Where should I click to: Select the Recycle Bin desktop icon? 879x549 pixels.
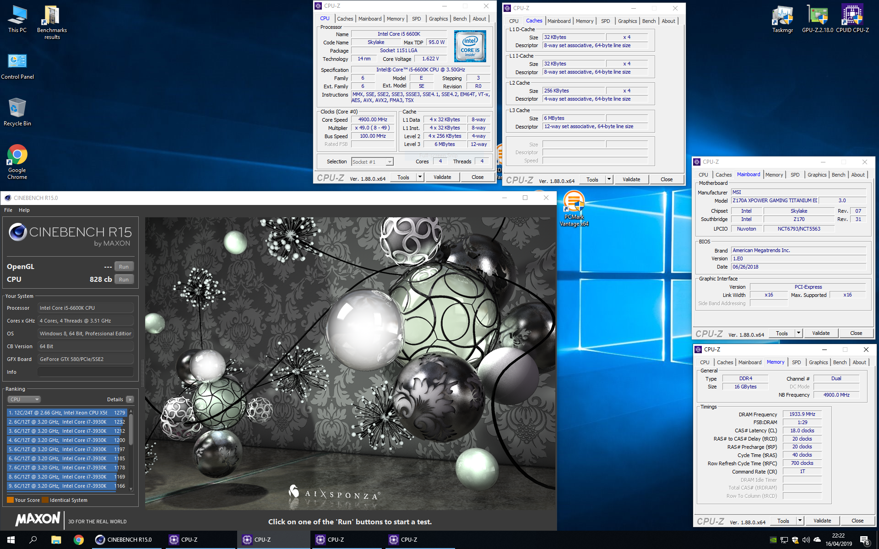pos(17,112)
